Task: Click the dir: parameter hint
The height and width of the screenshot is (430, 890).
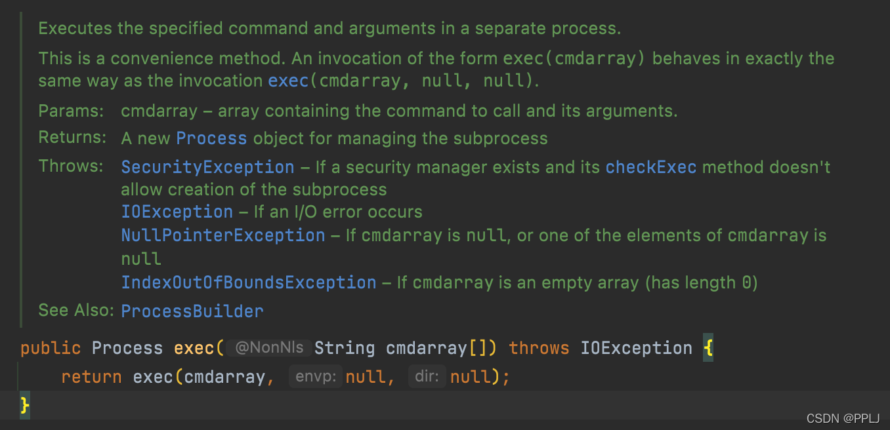Action: click(427, 377)
